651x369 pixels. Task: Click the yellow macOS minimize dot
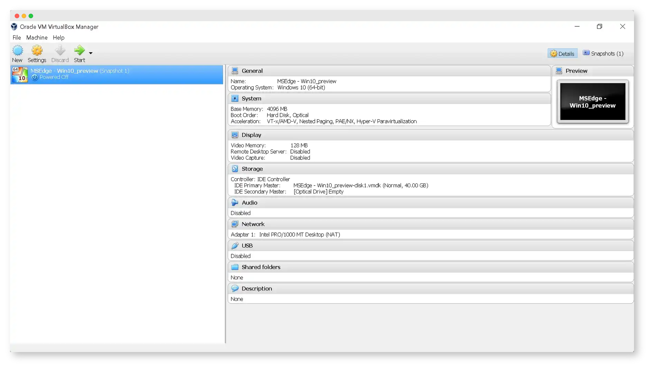(x=24, y=16)
